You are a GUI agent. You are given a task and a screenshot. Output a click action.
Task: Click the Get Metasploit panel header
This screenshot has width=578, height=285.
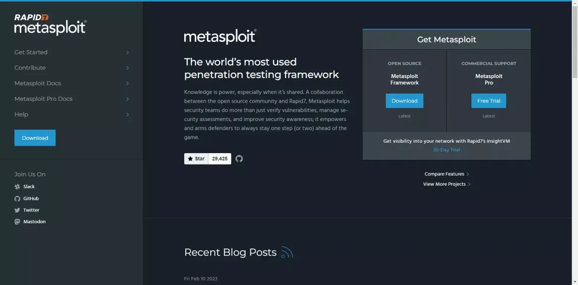pos(447,40)
